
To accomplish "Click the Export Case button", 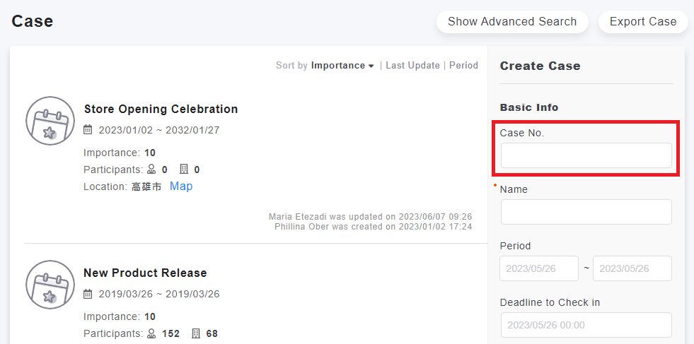I will [x=643, y=22].
